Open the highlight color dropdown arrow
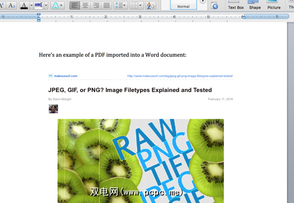This screenshot has width=294, height=203. click(x=46, y=5)
